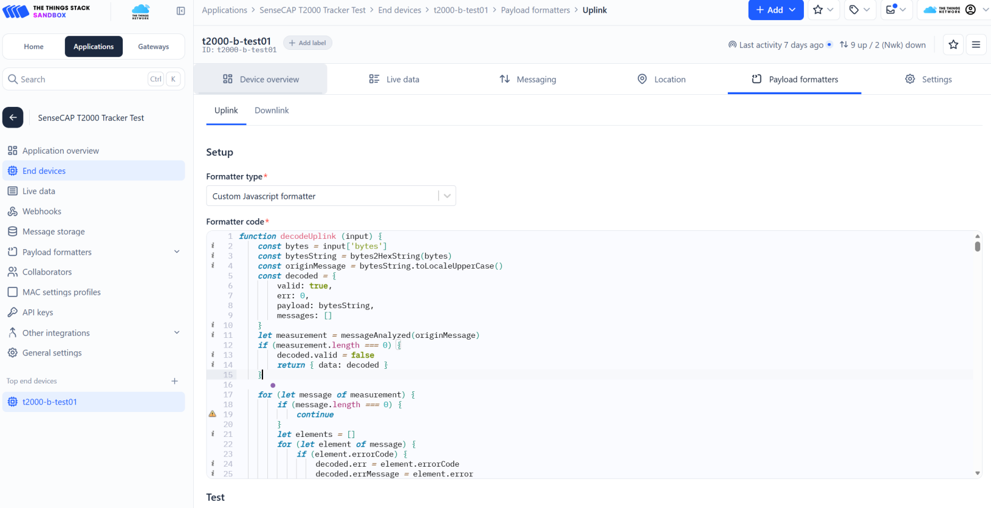Open the Live data device tab
Image resolution: width=991 pixels, height=508 pixels.
pyautogui.click(x=394, y=80)
